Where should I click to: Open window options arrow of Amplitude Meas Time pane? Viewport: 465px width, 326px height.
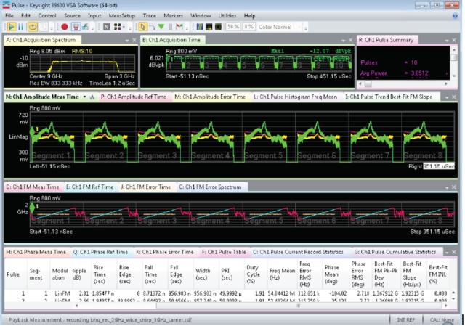tap(447, 97)
